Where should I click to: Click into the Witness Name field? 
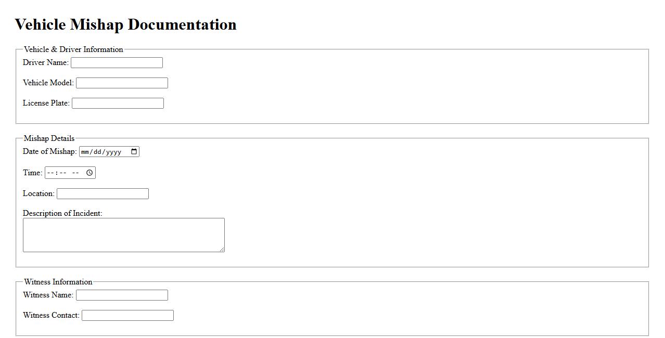click(x=122, y=295)
